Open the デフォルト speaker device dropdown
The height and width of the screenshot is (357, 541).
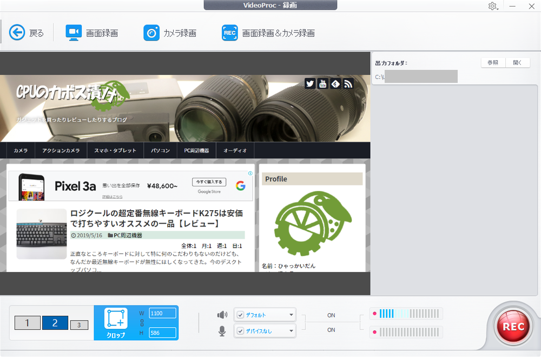pyautogui.click(x=291, y=315)
